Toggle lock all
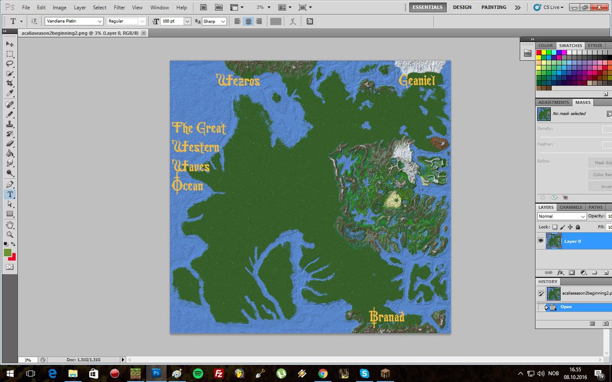The width and height of the screenshot is (612, 382). click(x=578, y=227)
